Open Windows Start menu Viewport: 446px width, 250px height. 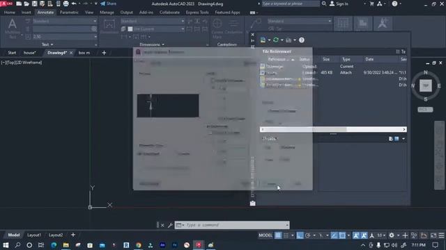click(6, 245)
